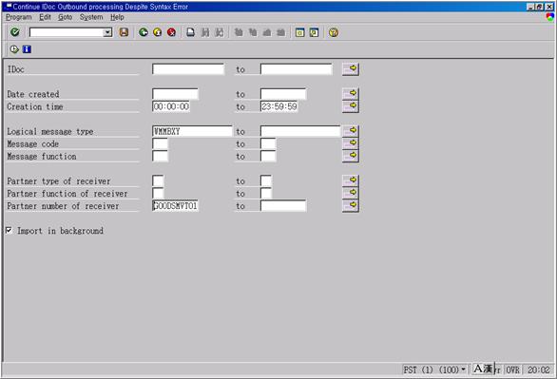Click the Last Page icon
The width and height of the screenshot is (557, 379).
[281, 32]
